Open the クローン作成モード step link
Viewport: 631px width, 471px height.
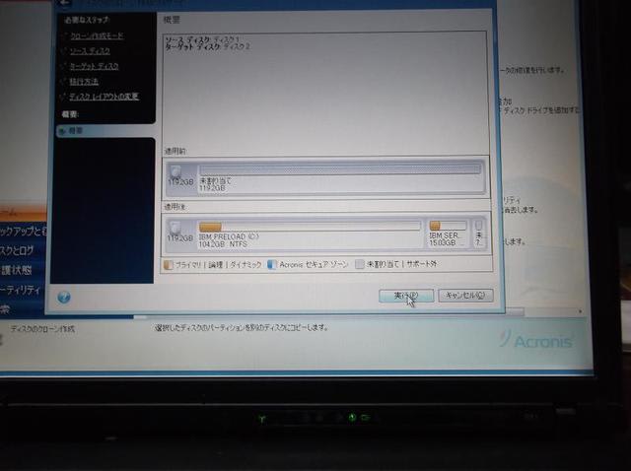click(97, 35)
